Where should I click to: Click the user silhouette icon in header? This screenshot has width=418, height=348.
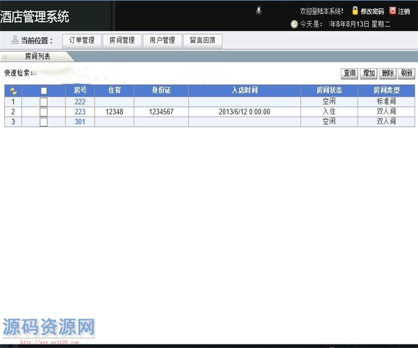pos(259,11)
